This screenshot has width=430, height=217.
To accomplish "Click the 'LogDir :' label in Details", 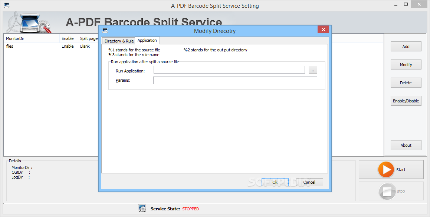I will coord(21,177).
